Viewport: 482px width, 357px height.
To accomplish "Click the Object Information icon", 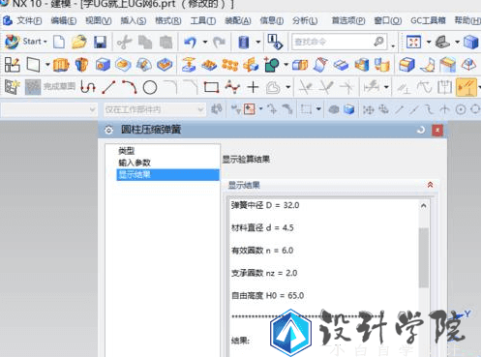I will coord(275,42).
